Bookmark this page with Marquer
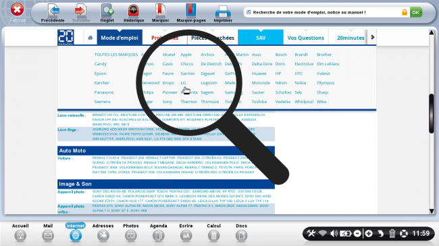 click(160, 13)
